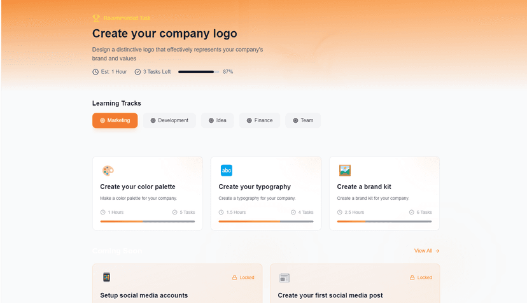Open the Create your color palette card
Viewport: 527px width, 303px height.
tap(148, 194)
